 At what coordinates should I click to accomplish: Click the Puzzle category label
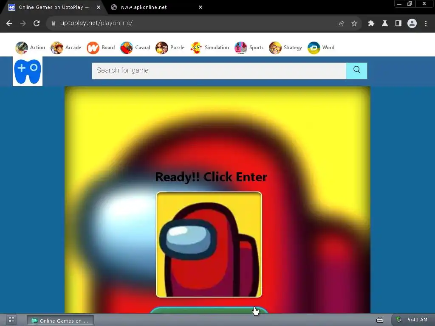pos(177,48)
